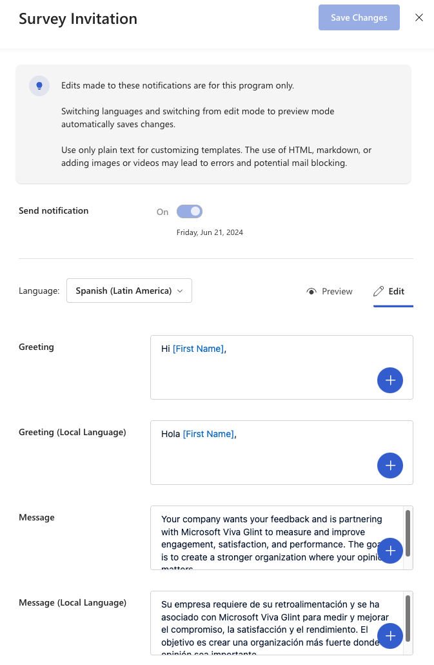This screenshot has width=434, height=665.
Task: Click the lightbulb notification icon
Action: (x=39, y=85)
